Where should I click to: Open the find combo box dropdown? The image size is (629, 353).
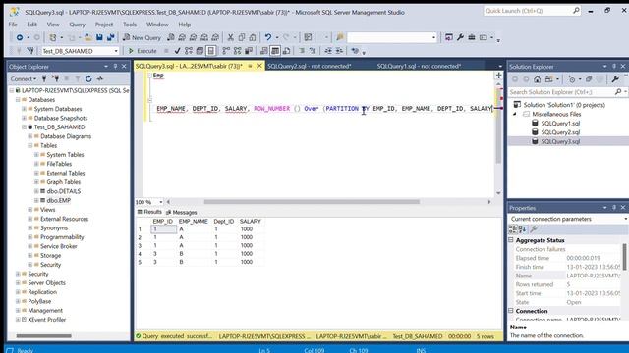(433, 37)
